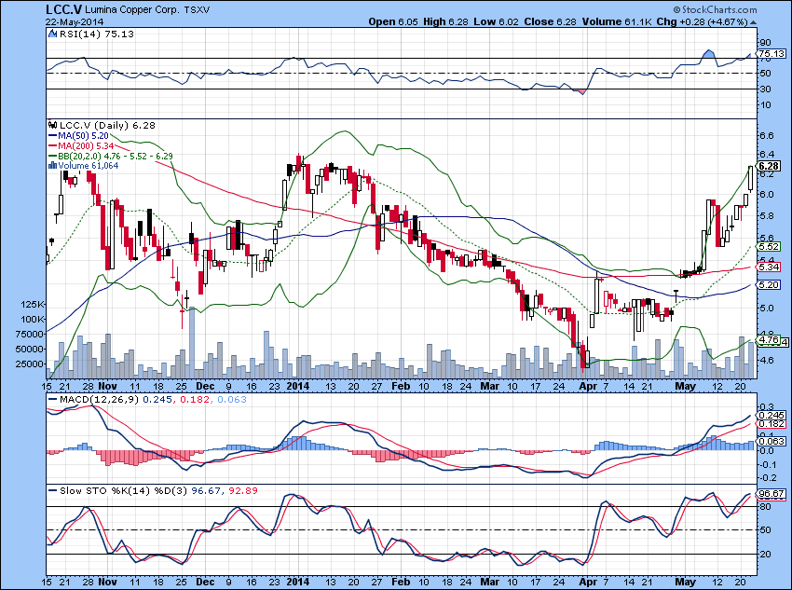The height and width of the screenshot is (590, 792).
Task: Click the LCC.V ticker symbol in the header
Action: (x=63, y=9)
